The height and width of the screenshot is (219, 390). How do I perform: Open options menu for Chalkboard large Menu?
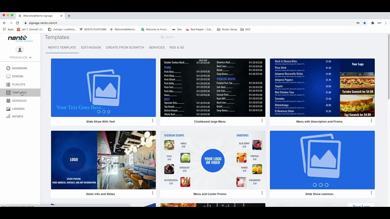coord(262,121)
